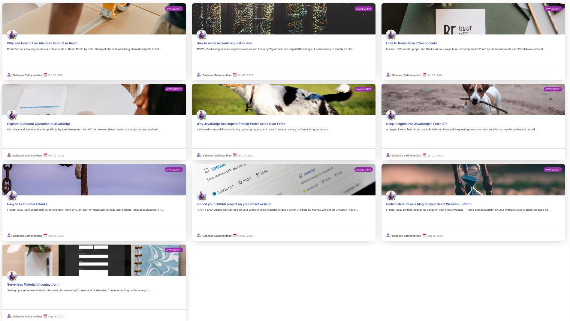Click 'Backward=compatibility, monitoring upload progress' excerpt
Image resolution: width=570 pixels, height=321 pixels.
[264, 129]
